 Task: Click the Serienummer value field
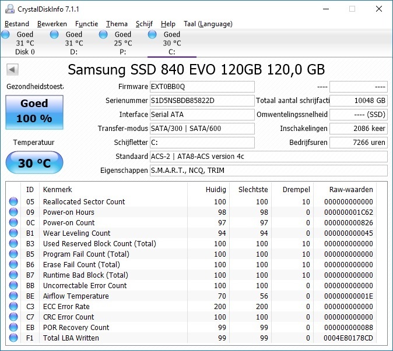[x=202, y=100]
